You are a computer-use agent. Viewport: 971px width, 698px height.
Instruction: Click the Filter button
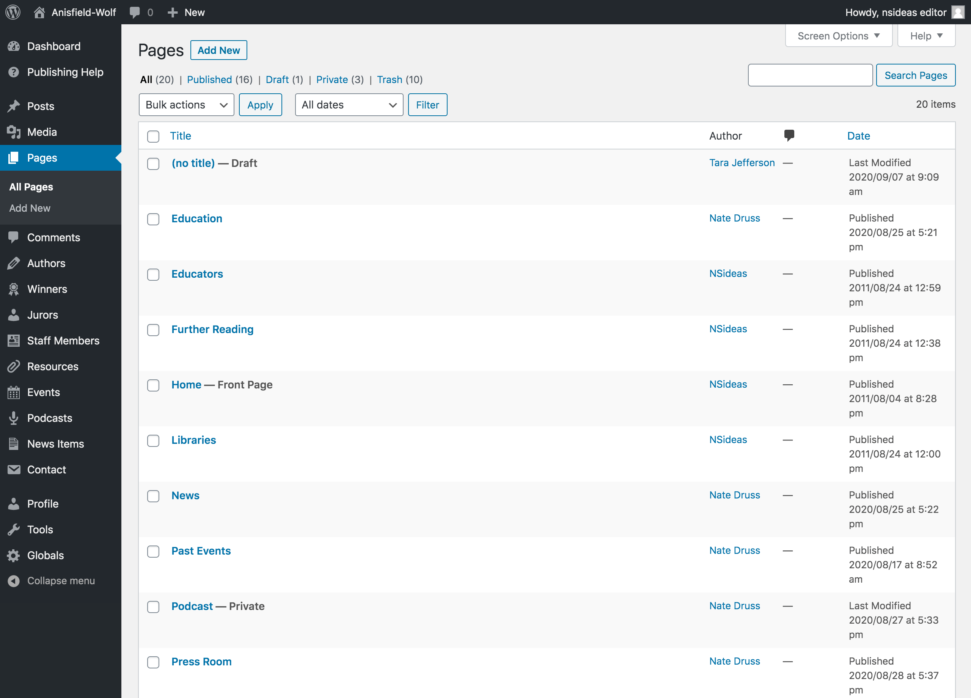tap(427, 104)
